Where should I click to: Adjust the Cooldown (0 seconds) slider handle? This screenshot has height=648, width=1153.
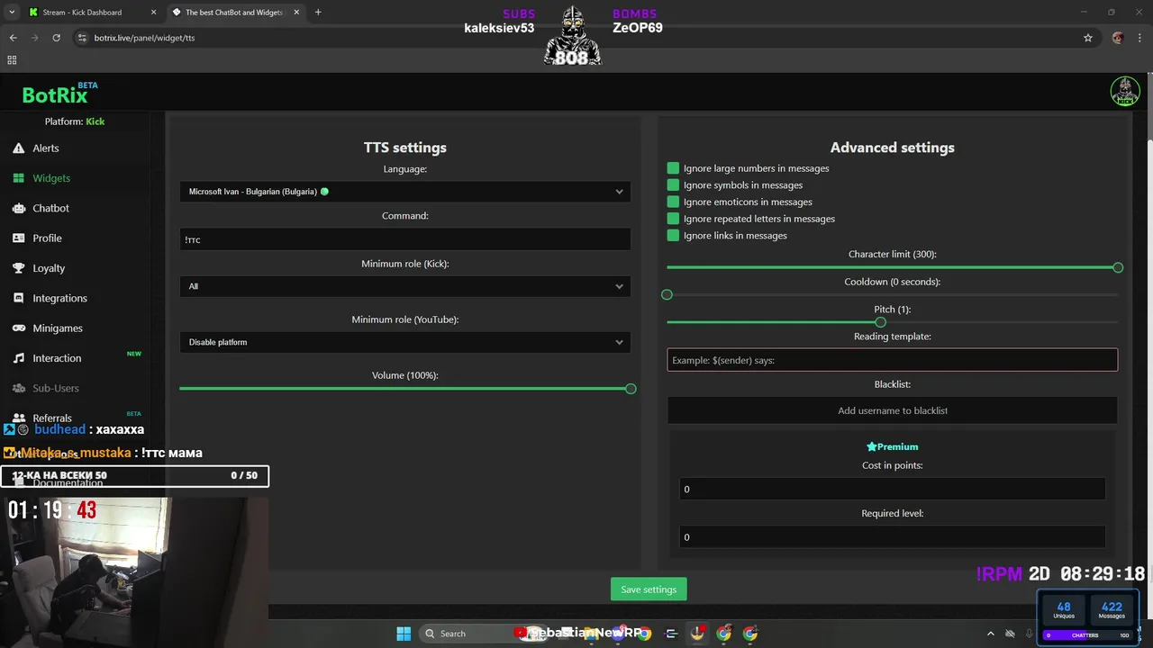[667, 294]
